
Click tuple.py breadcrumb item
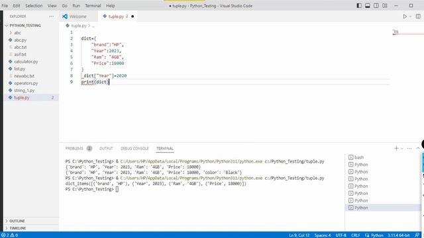[79, 26]
